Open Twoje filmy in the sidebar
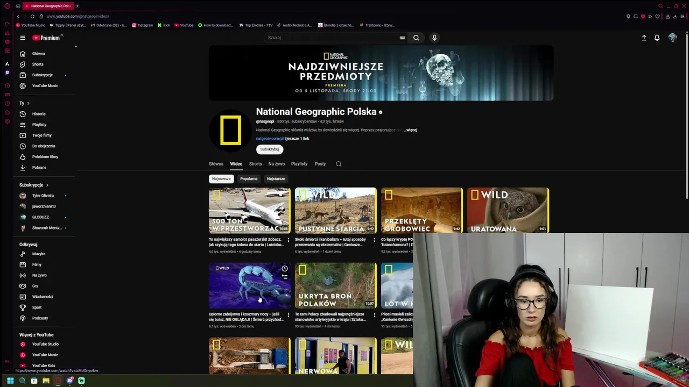 (x=41, y=135)
